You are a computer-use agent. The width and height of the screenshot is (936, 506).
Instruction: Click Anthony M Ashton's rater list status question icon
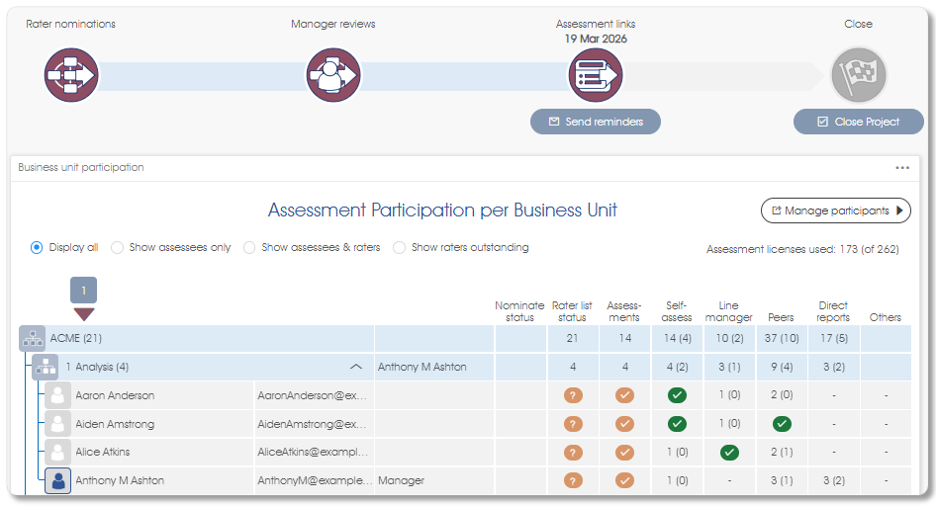(x=573, y=480)
